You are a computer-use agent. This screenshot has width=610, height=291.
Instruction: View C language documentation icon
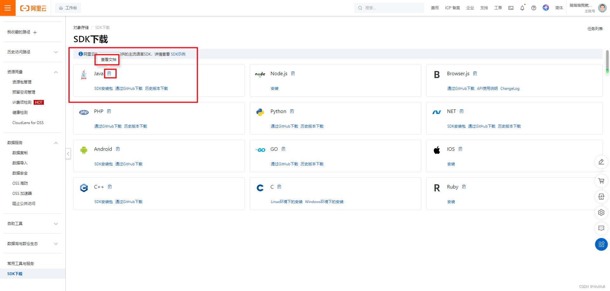click(279, 187)
